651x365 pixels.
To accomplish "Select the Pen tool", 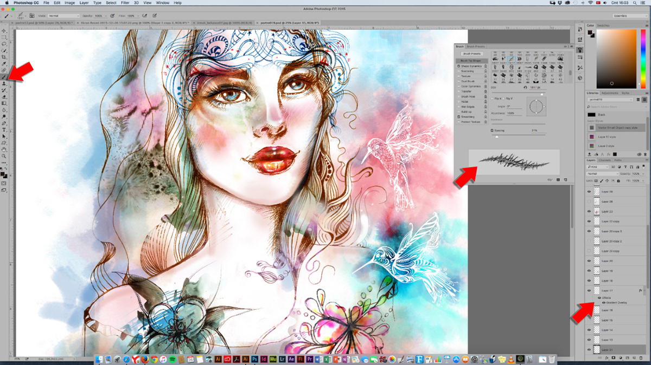I will click(x=4, y=123).
